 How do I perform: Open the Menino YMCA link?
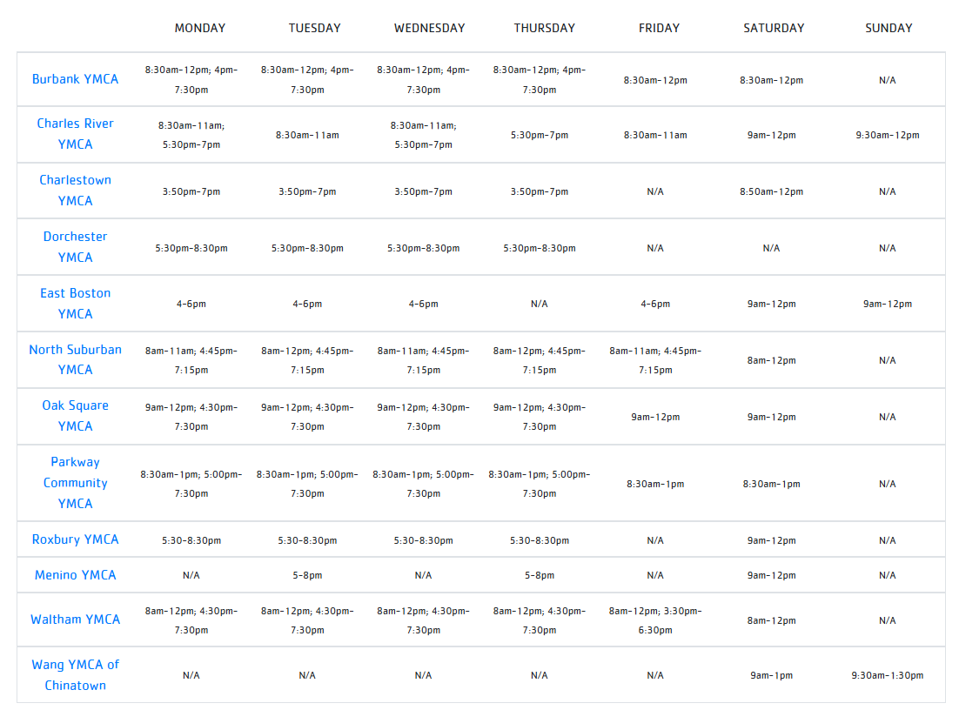pyautogui.click(x=75, y=575)
